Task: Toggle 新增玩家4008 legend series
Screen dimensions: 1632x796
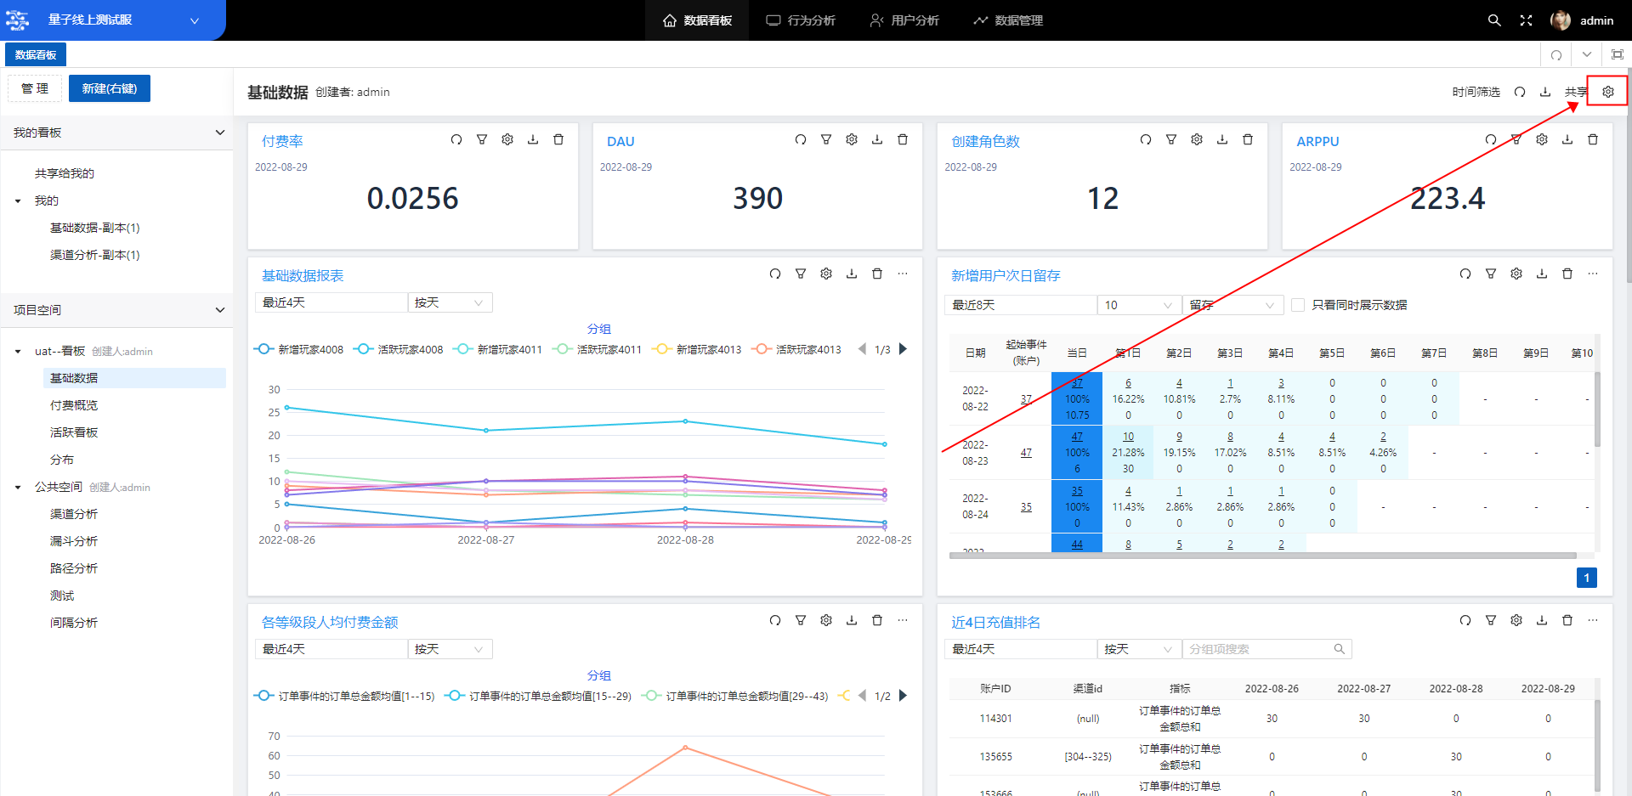Action: (300, 349)
